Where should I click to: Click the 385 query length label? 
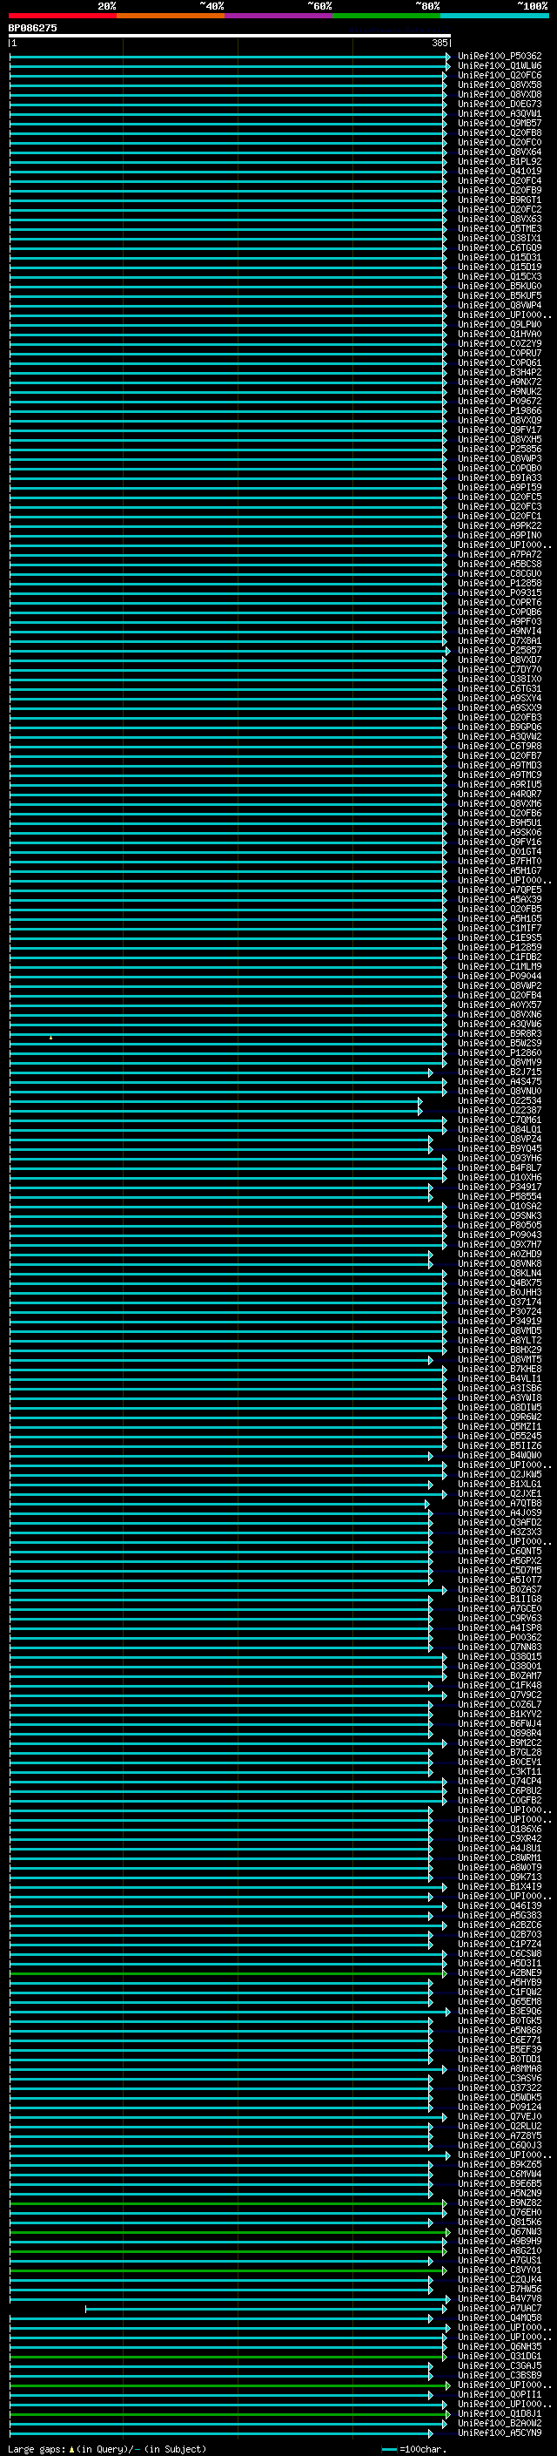pyautogui.click(x=440, y=43)
